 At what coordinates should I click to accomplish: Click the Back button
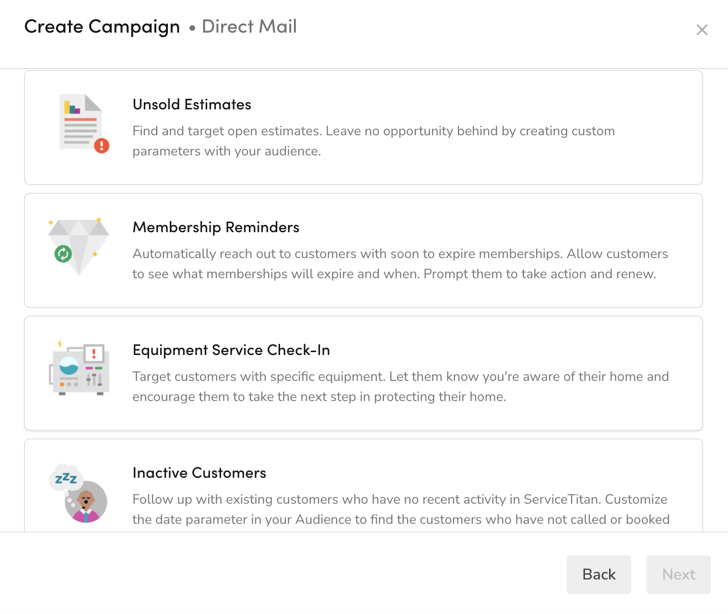[x=599, y=574]
